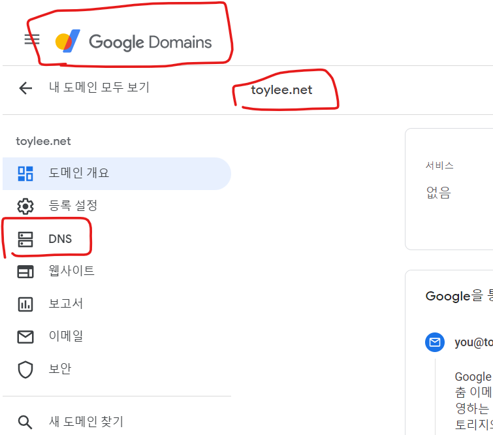Click the 웹사이트 layout icon
Viewport: 493px width, 435px height.
coord(25,272)
